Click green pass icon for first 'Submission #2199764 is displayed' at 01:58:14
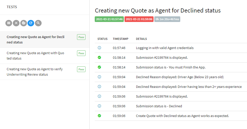Viewport: 247px width, 129px height. tap(99, 57)
